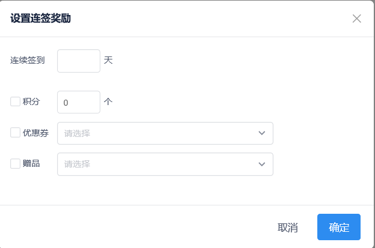375x248 pixels.
Task: Click the 设置连签奖励 dialog title
Action: click(41, 19)
